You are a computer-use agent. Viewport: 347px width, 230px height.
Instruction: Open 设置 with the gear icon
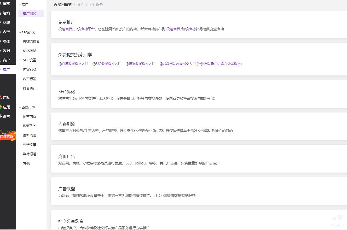point(6,116)
